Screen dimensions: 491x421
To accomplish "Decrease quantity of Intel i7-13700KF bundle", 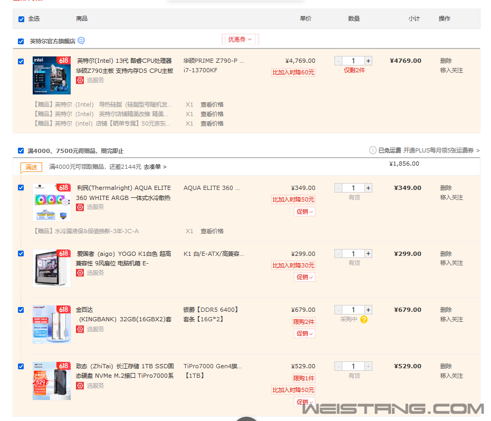I will coord(339,61).
